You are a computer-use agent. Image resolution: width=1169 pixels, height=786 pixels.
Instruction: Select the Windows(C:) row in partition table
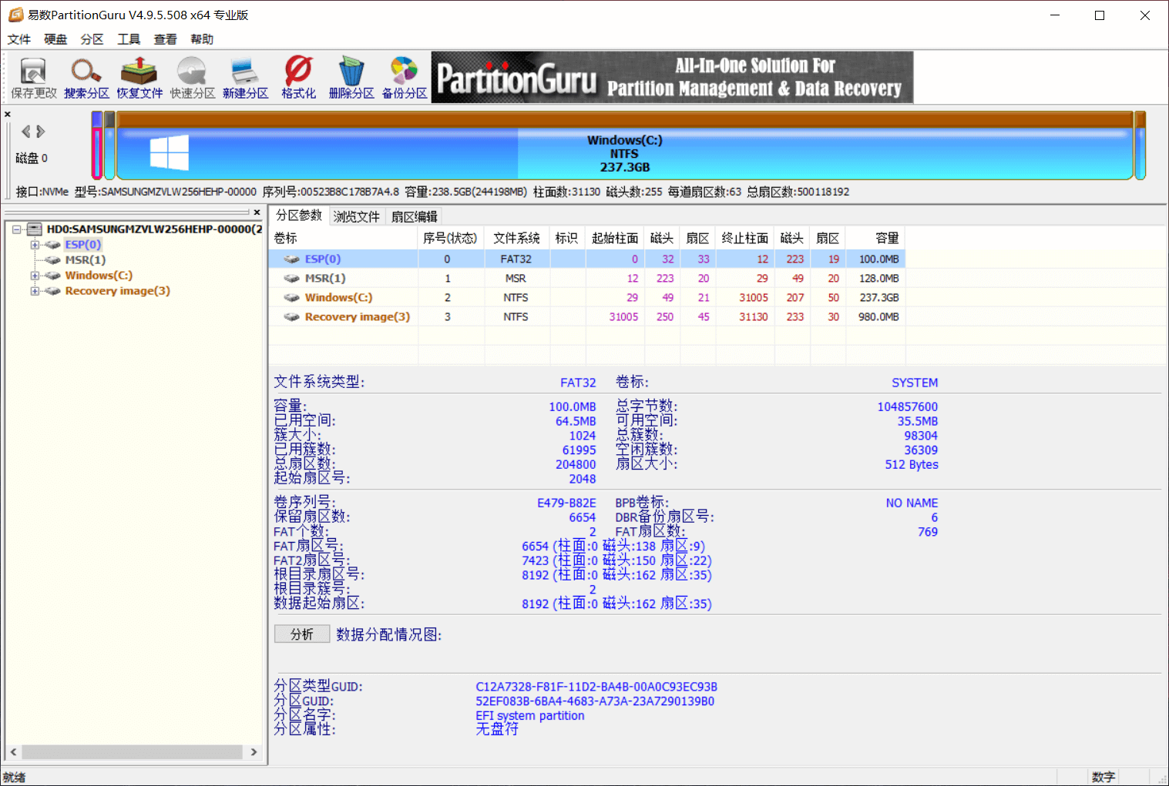(x=586, y=298)
